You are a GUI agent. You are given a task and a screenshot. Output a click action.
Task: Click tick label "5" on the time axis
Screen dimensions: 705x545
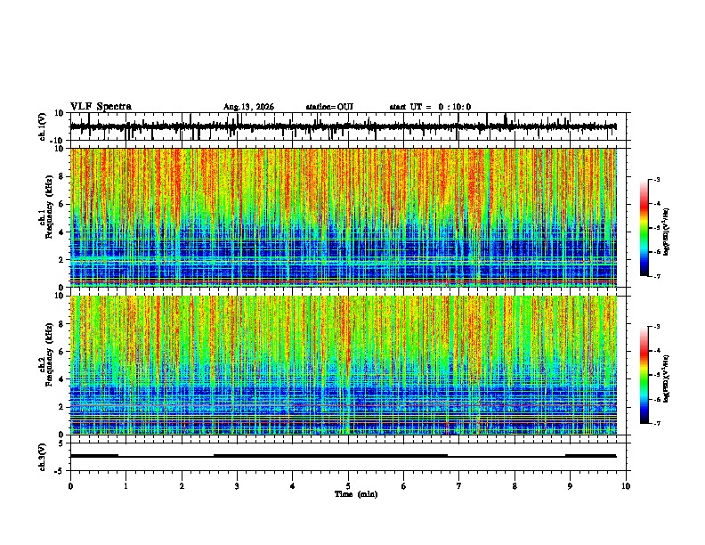click(x=348, y=486)
